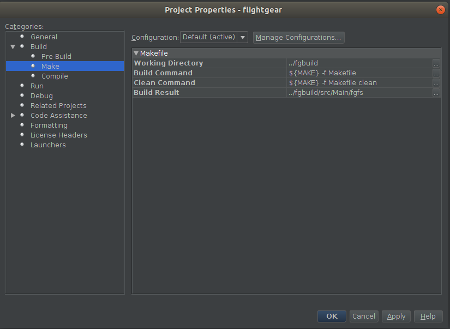450x329 pixels.
Task: Open the Compile category
Action: pos(55,76)
